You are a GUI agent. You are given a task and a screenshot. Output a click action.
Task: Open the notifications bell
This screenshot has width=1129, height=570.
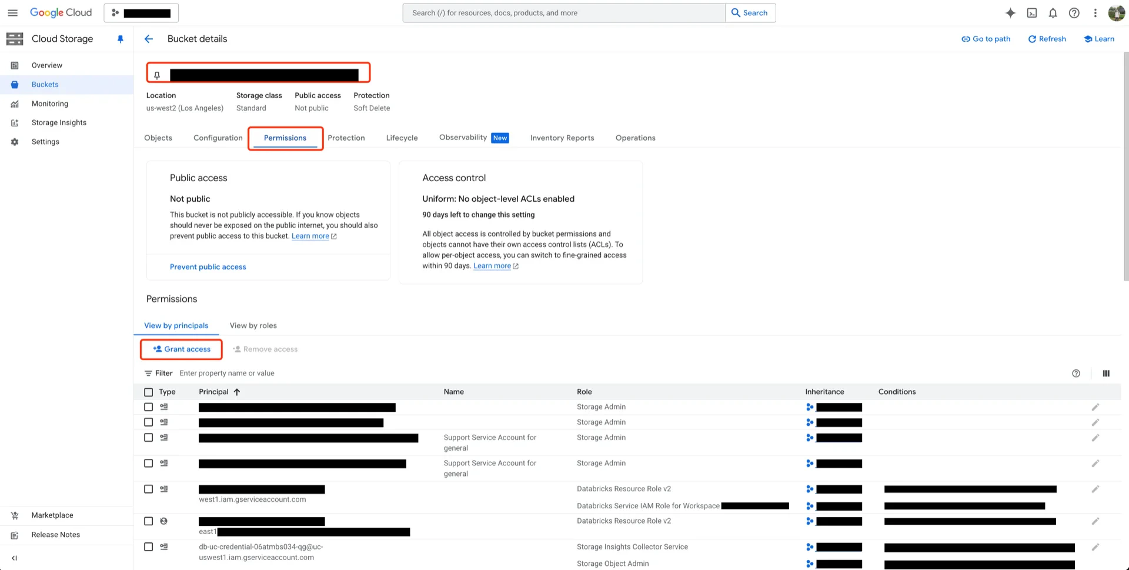tap(1053, 13)
